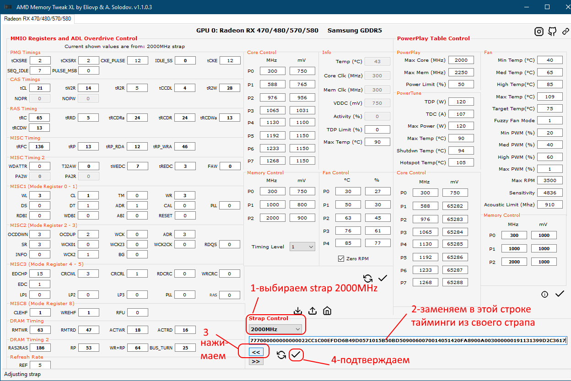
Task: Click the Hotspot Temp(°C) field
Action: 461,162
